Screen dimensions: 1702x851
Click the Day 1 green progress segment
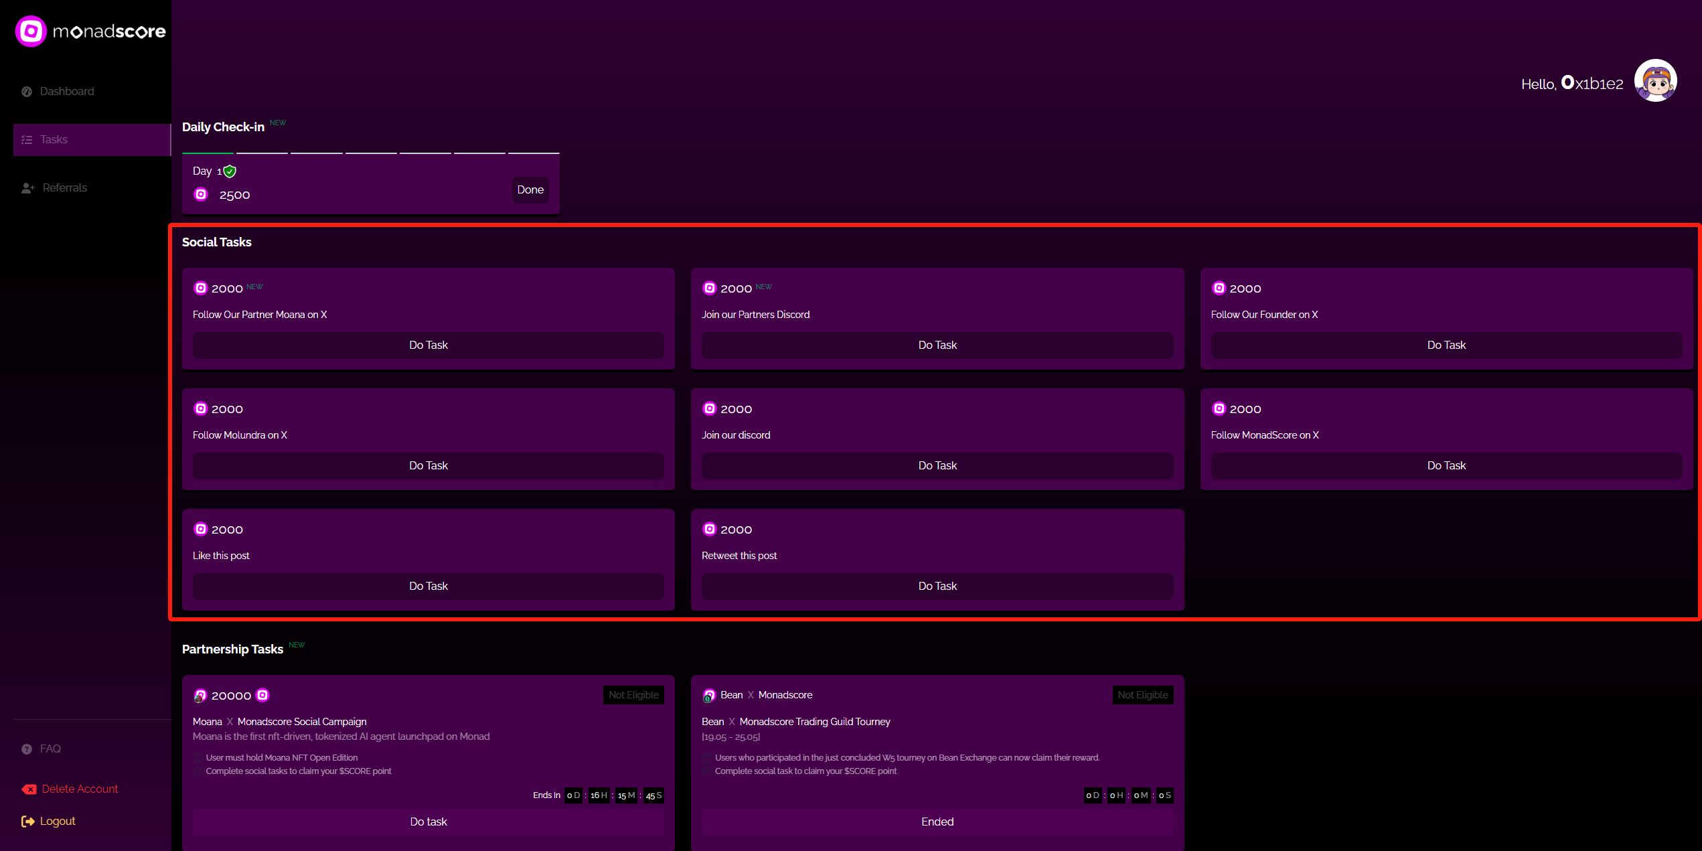[x=208, y=153]
